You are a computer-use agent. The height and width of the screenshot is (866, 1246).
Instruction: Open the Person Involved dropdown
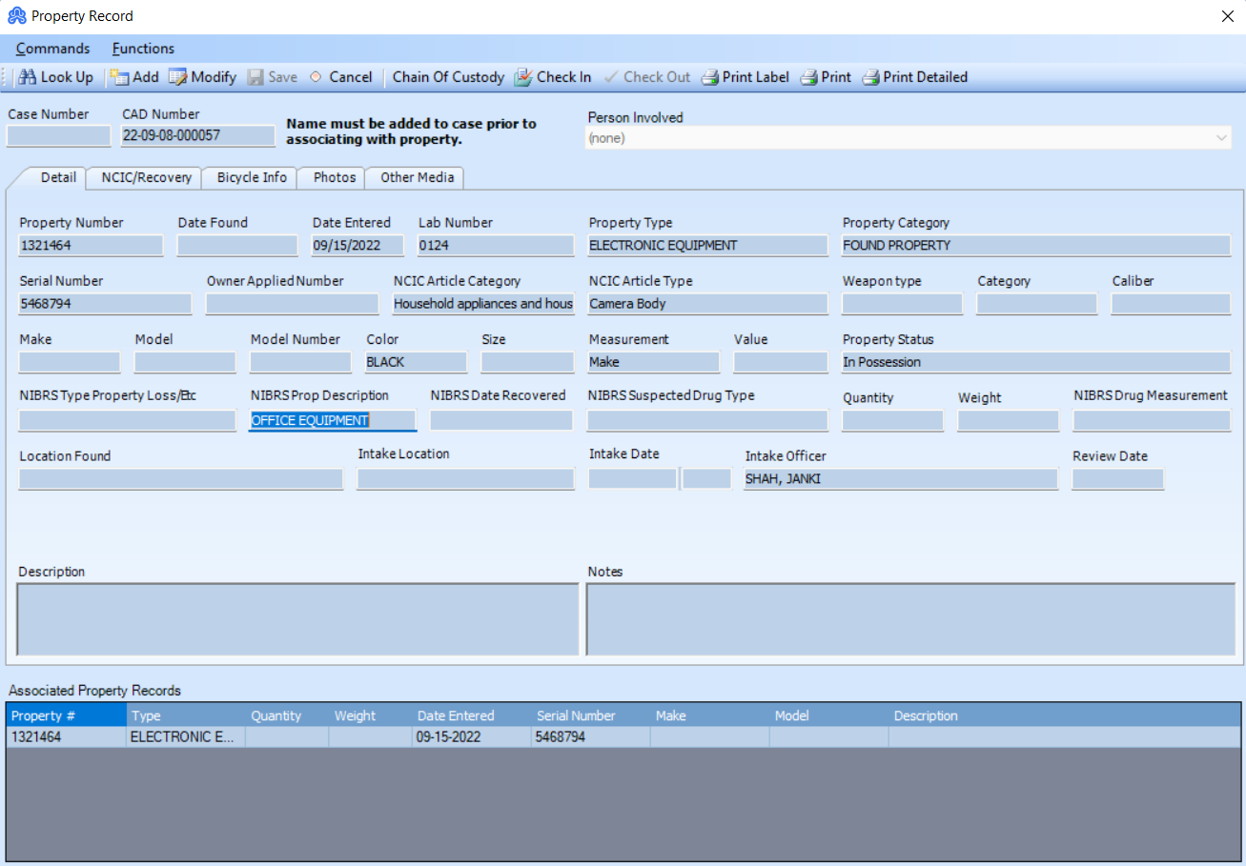[1221, 137]
